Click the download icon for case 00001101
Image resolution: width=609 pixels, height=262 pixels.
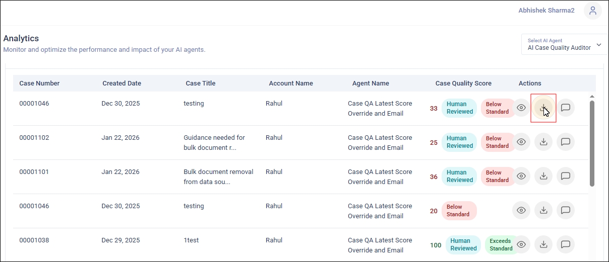[x=543, y=176]
